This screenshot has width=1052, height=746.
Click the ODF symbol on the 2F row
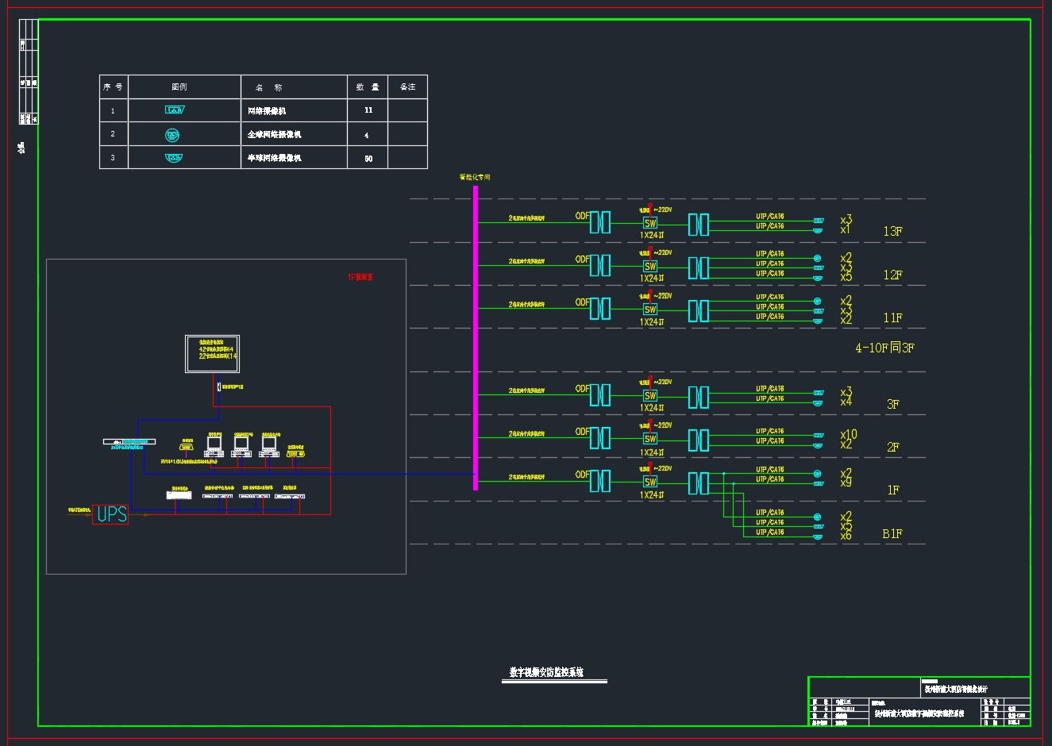coord(599,438)
